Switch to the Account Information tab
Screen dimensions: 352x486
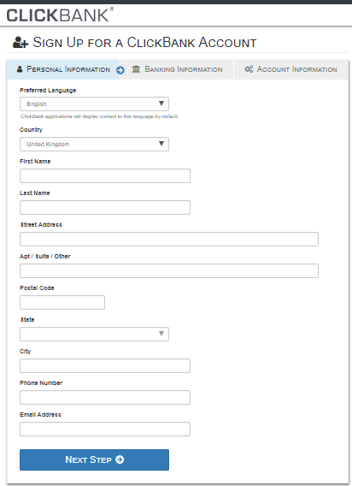291,69
